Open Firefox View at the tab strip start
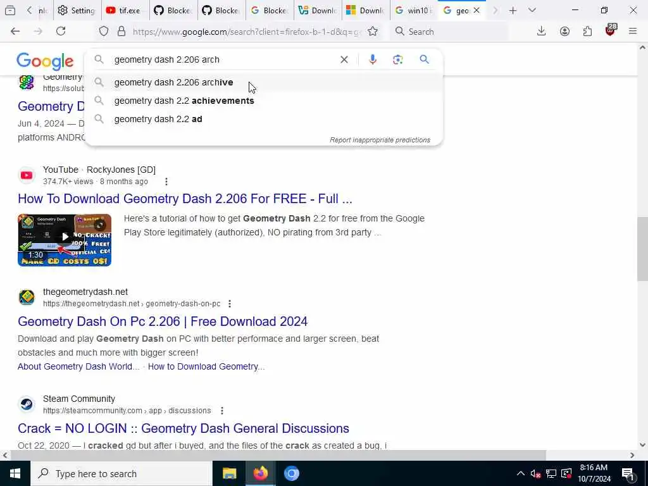This screenshot has width=648, height=486. tap(10, 11)
